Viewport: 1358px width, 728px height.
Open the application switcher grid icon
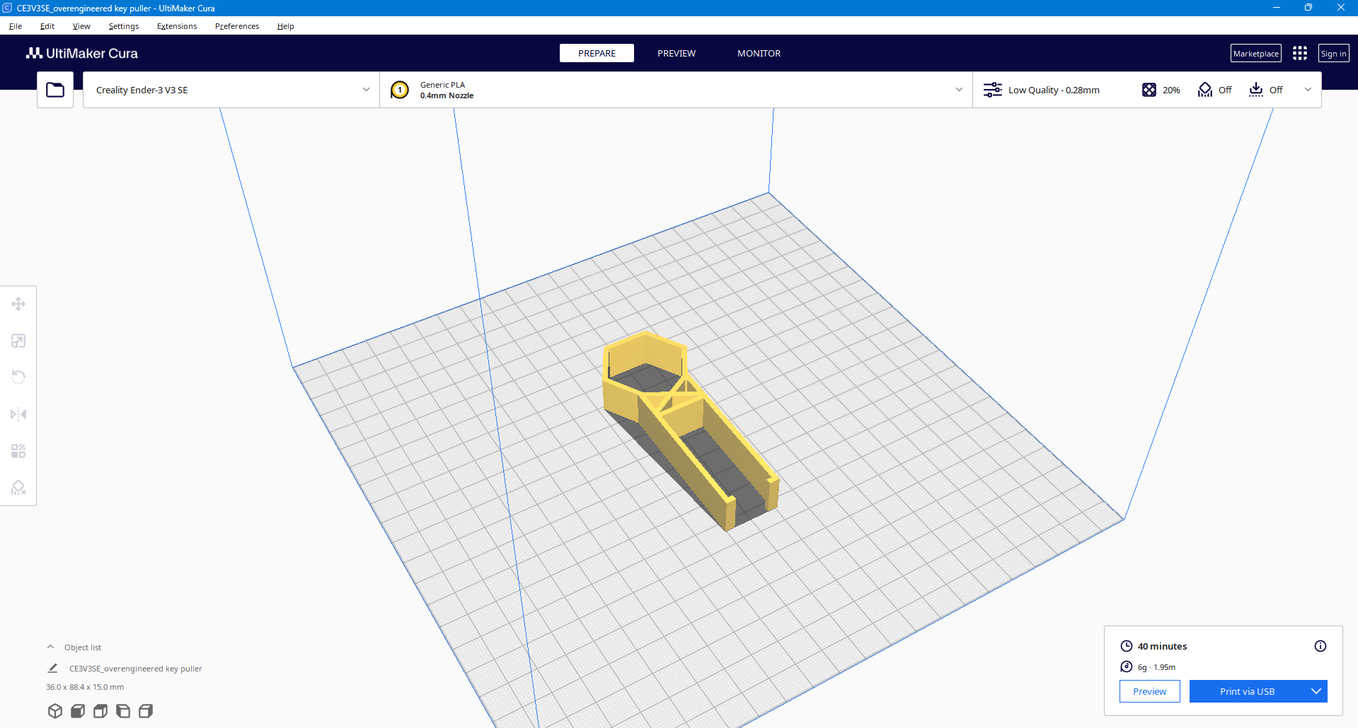1300,53
